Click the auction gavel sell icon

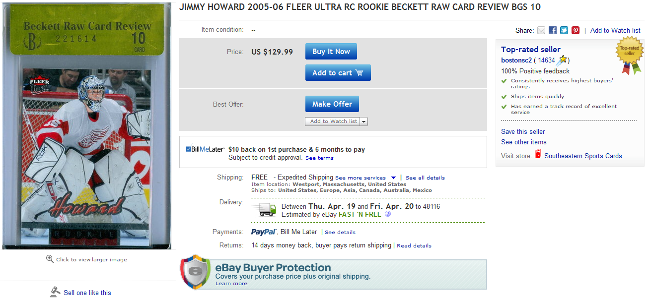(56, 292)
